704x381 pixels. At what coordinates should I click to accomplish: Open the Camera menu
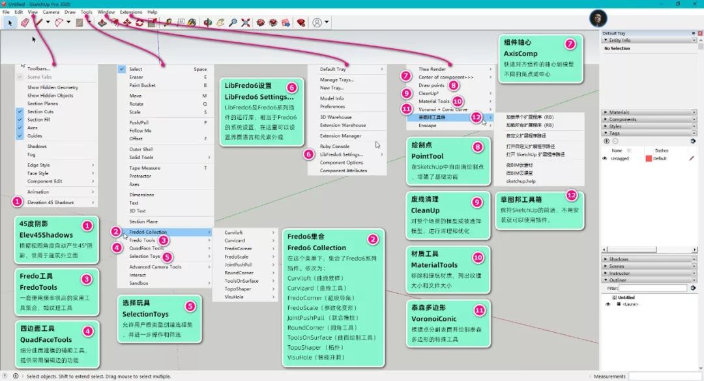(51, 12)
